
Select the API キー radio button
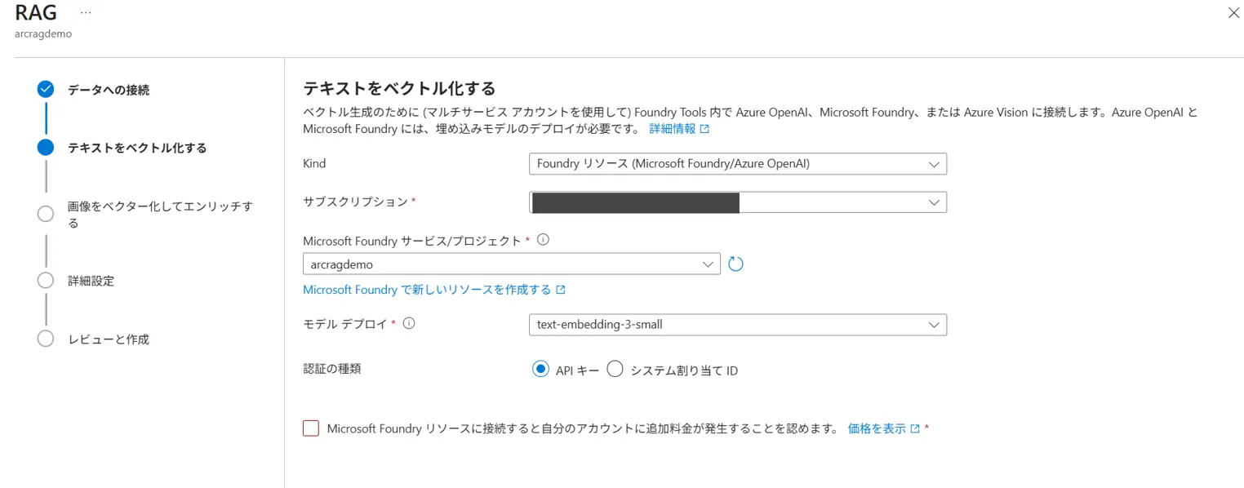[x=540, y=370]
